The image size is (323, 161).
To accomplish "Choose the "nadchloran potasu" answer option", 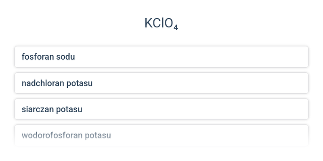I will [161, 83].
